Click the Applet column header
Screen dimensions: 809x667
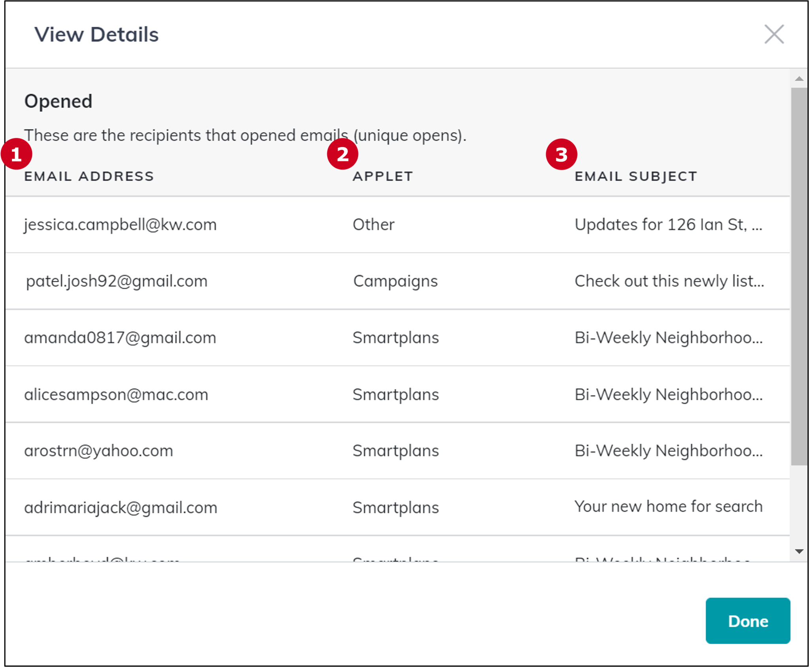click(x=383, y=176)
